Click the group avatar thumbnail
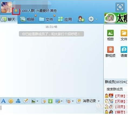This screenshot has height=115, width=128. 6,7
